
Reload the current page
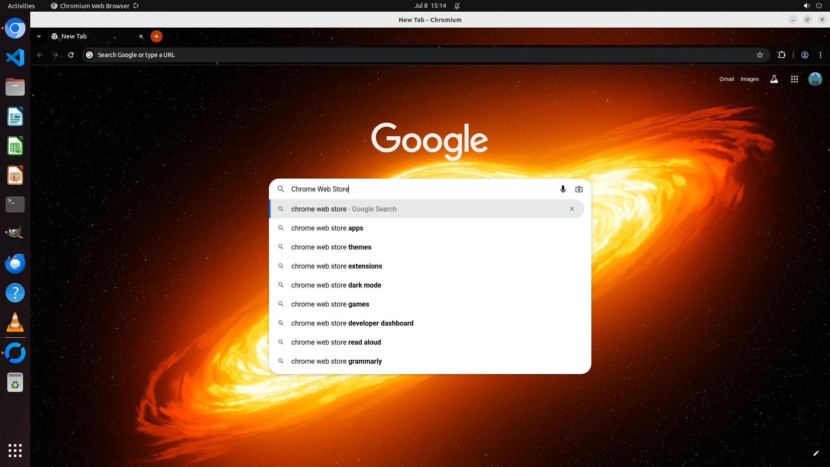click(71, 55)
